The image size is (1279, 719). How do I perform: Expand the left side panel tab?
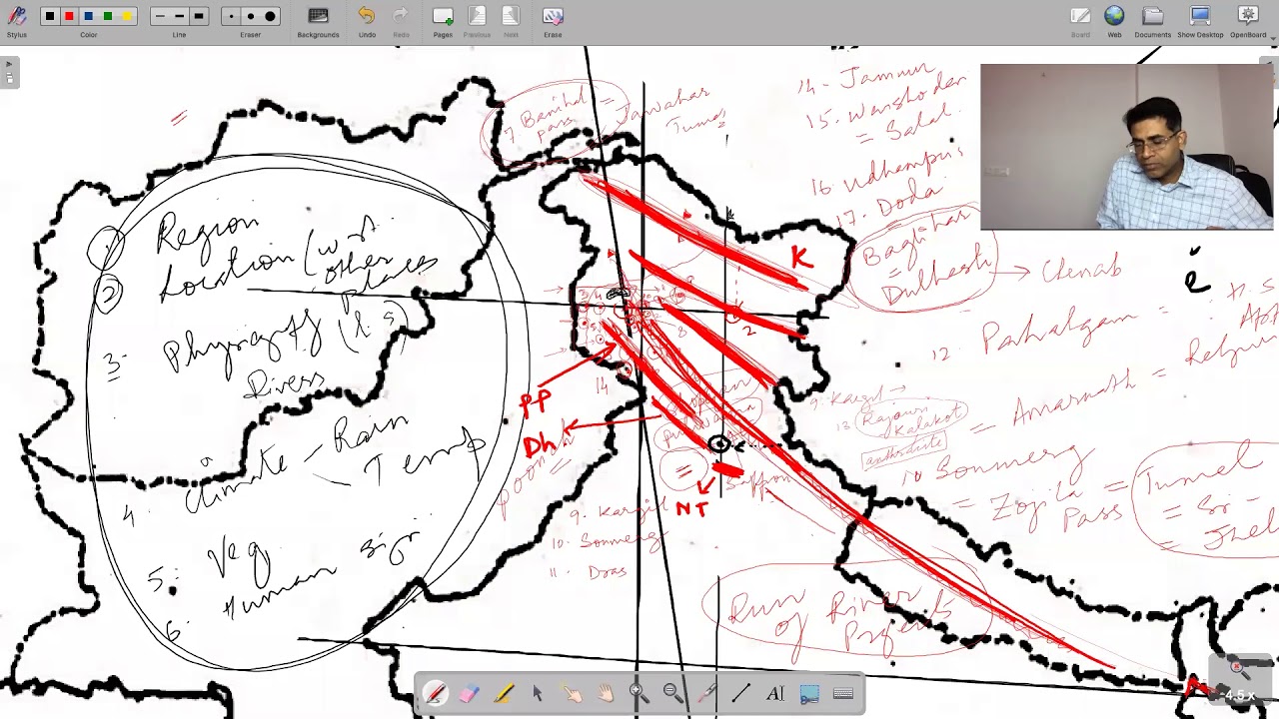(x=9, y=73)
